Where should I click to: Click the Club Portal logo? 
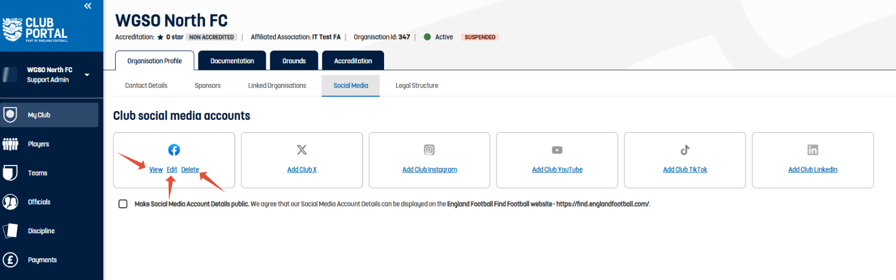tap(35, 29)
